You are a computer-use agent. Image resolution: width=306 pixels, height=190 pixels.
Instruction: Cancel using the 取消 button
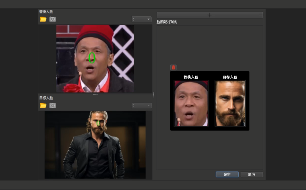pos(252,174)
